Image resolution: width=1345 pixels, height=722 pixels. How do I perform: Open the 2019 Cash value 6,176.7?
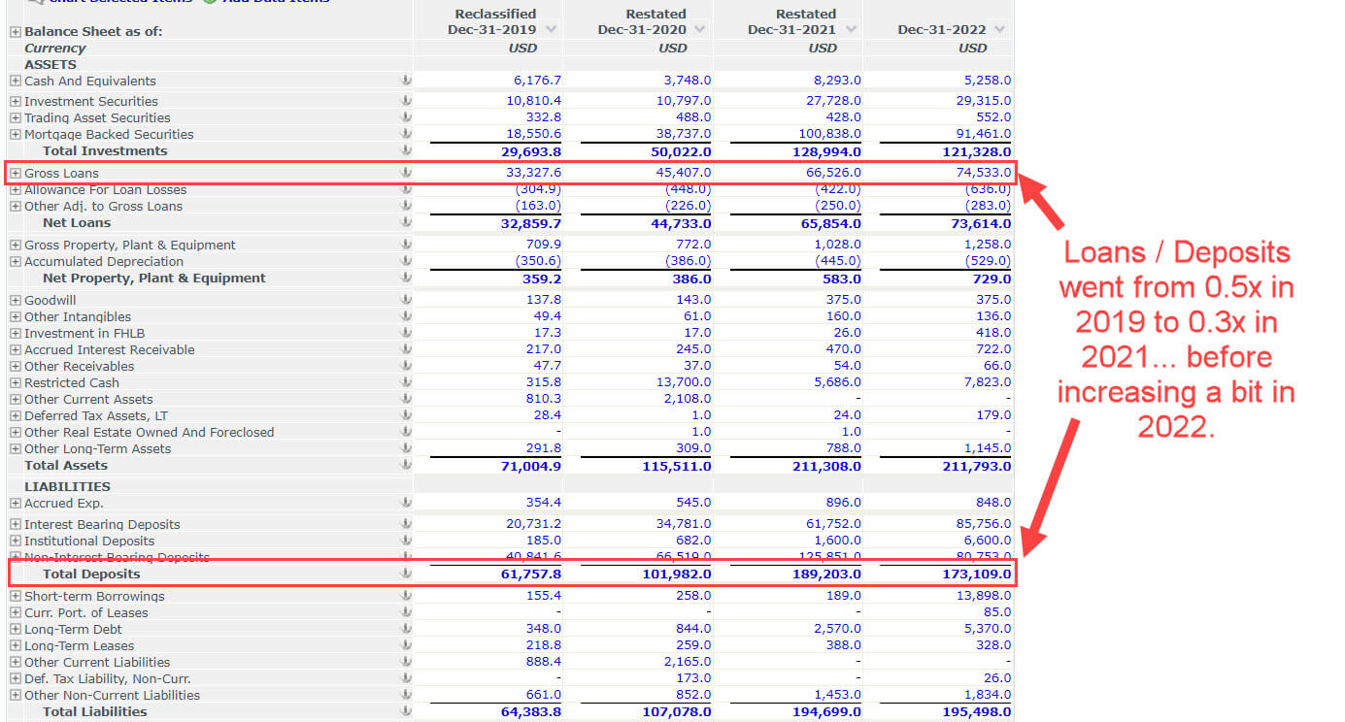click(537, 81)
